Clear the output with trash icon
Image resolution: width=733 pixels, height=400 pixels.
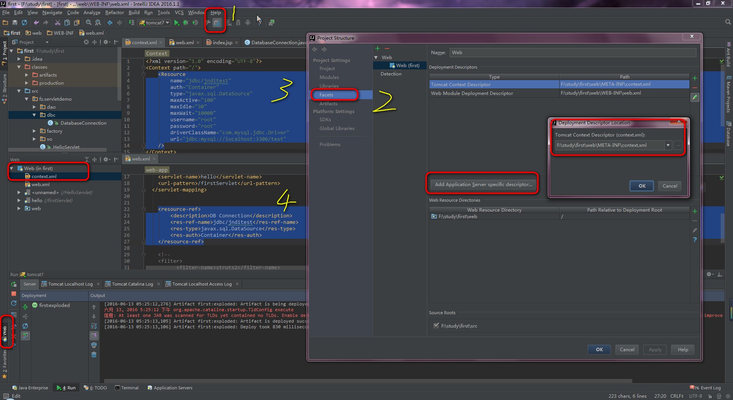coord(94,355)
